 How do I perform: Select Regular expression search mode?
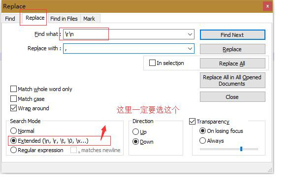point(13,150)
